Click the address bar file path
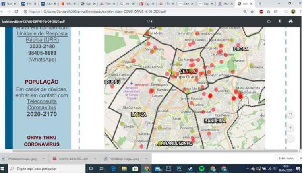Viewport: 302px width, 173px height. 105,12
